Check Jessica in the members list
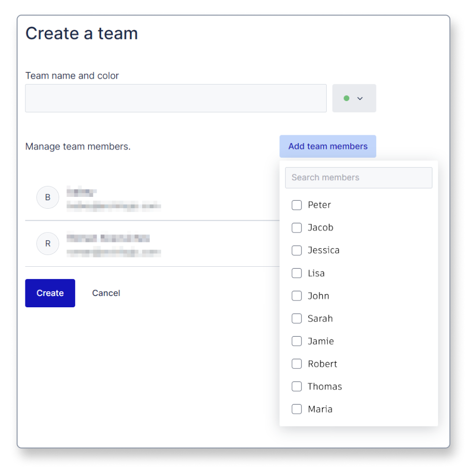This screenshot has height=469, width=467. click(x=297, y=250)
